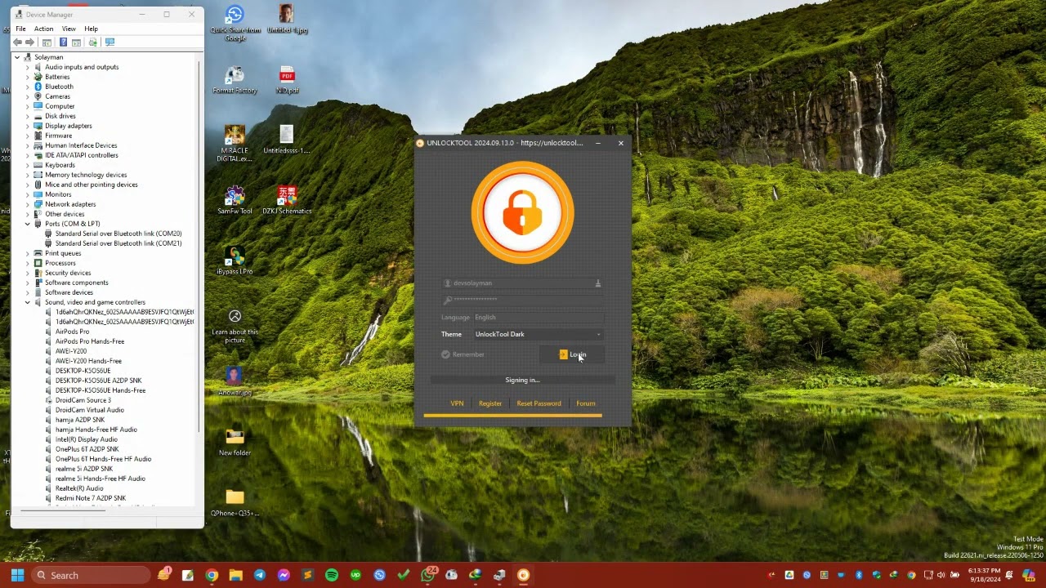Click the Forum link in UnlockTool
1046x588 pixels.
click(x=585, y=403)
